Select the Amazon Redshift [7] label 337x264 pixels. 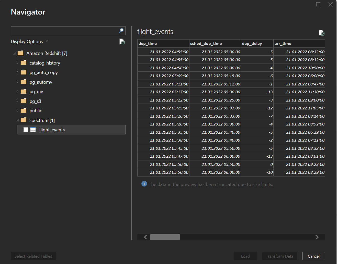tap(47, 53)
